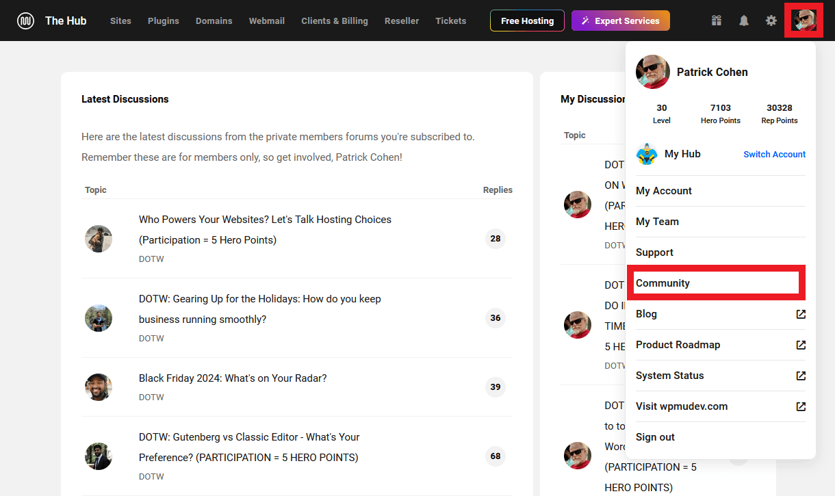Click the My Hub superhero icon
835x496 pixels.
646,154
